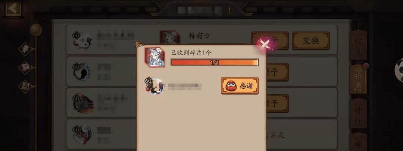Open the 神社 tab
Screen dimensions: 403x151
point(358,113)
